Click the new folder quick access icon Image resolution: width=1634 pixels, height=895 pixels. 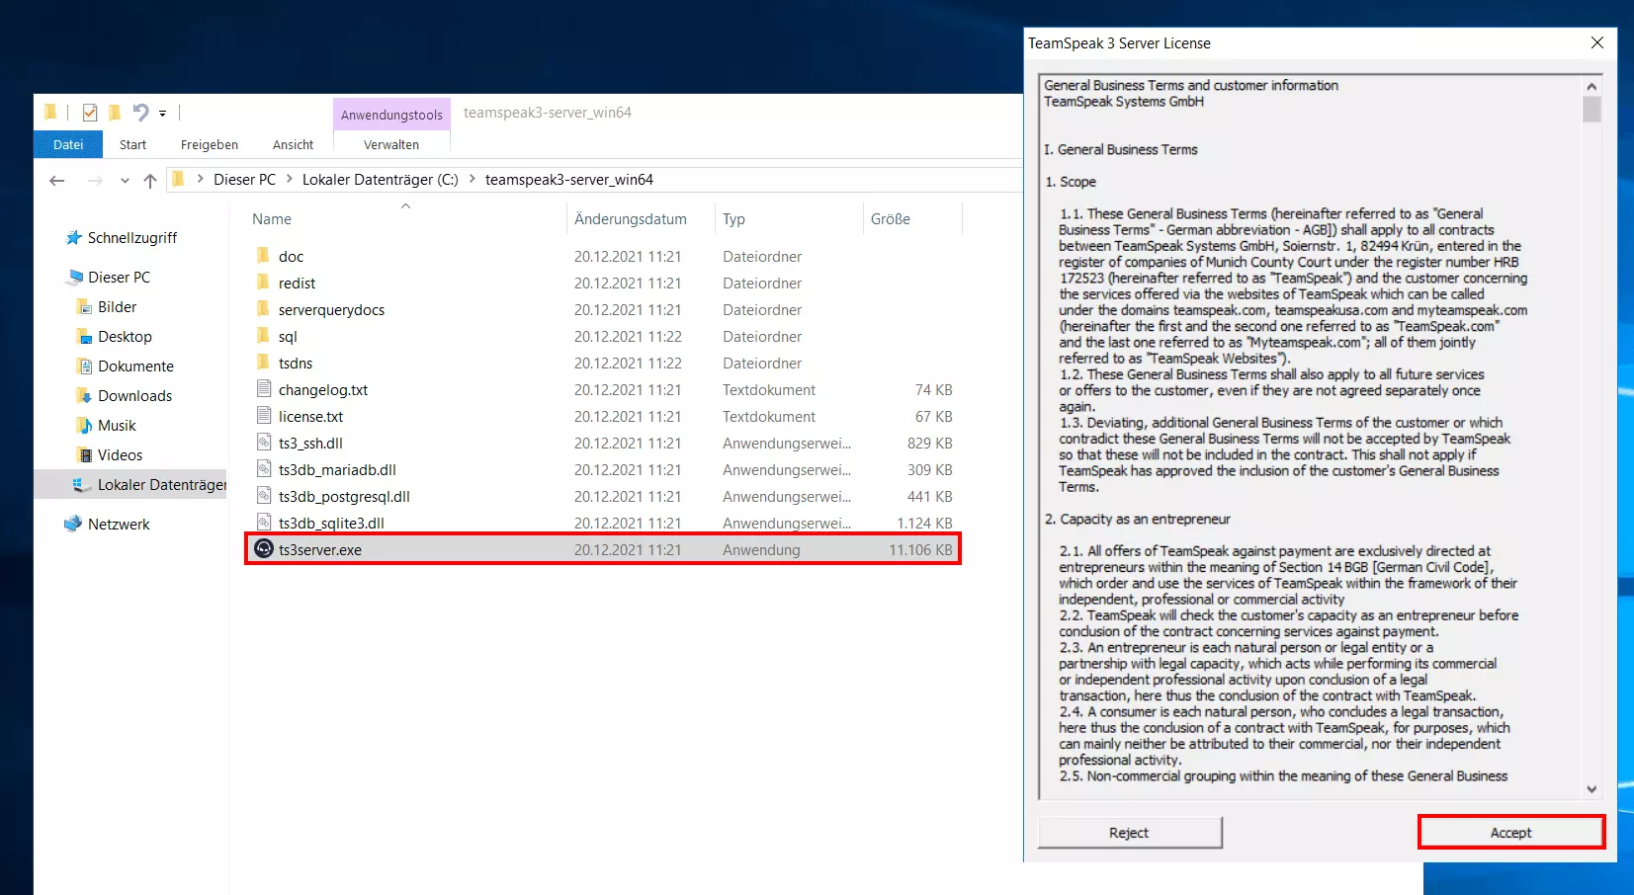pos(115,113)
